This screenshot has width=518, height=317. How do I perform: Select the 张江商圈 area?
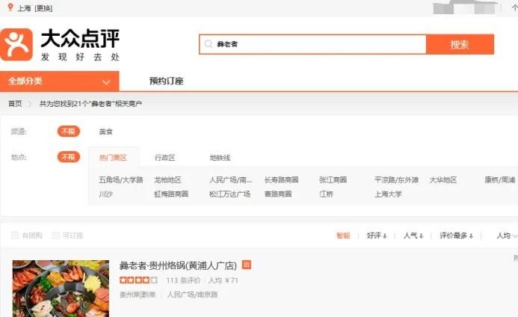pos(333,180)
